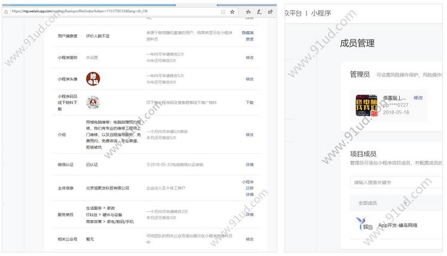Click the 已认证 status text

pyautogui.click(x=92, y=164)
